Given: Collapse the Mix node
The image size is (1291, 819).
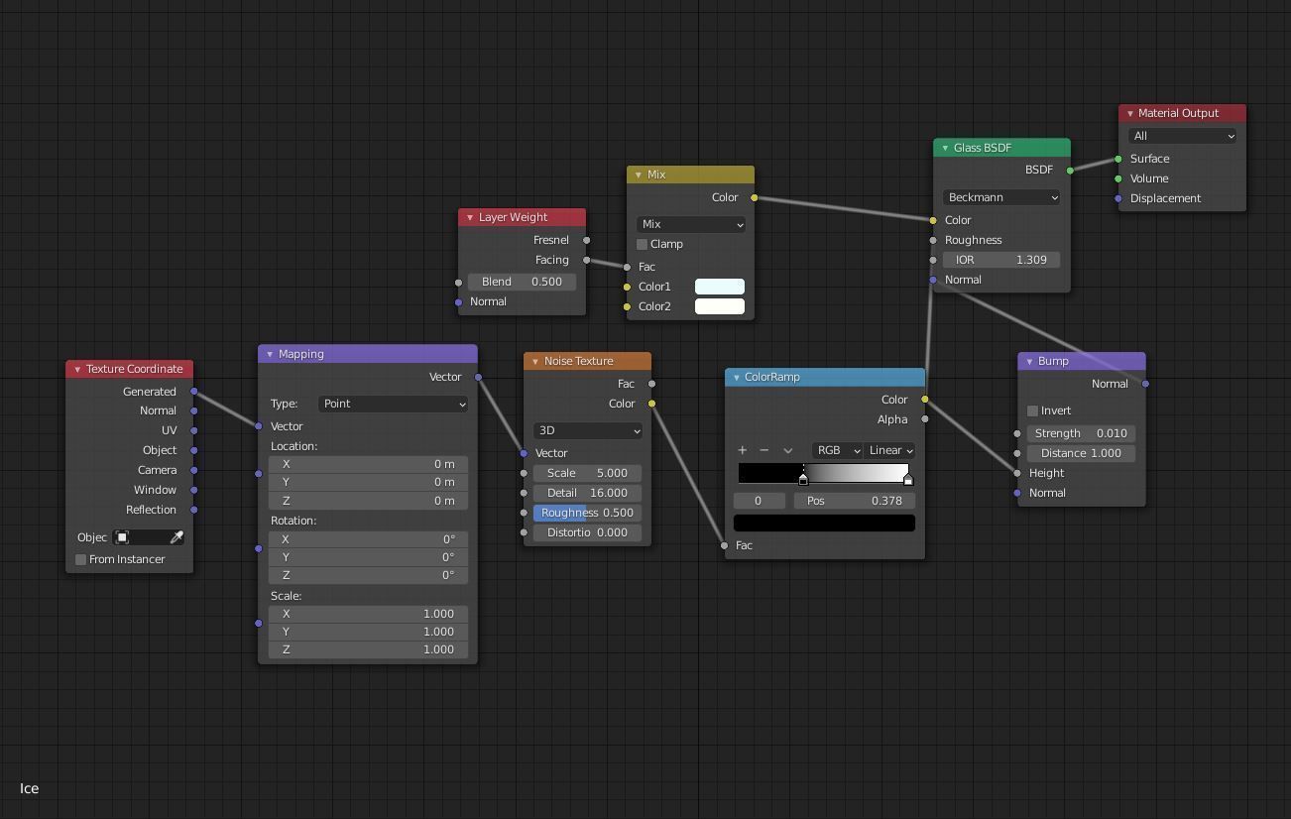Looking at the screenshot, I should [x=639, y=175].
